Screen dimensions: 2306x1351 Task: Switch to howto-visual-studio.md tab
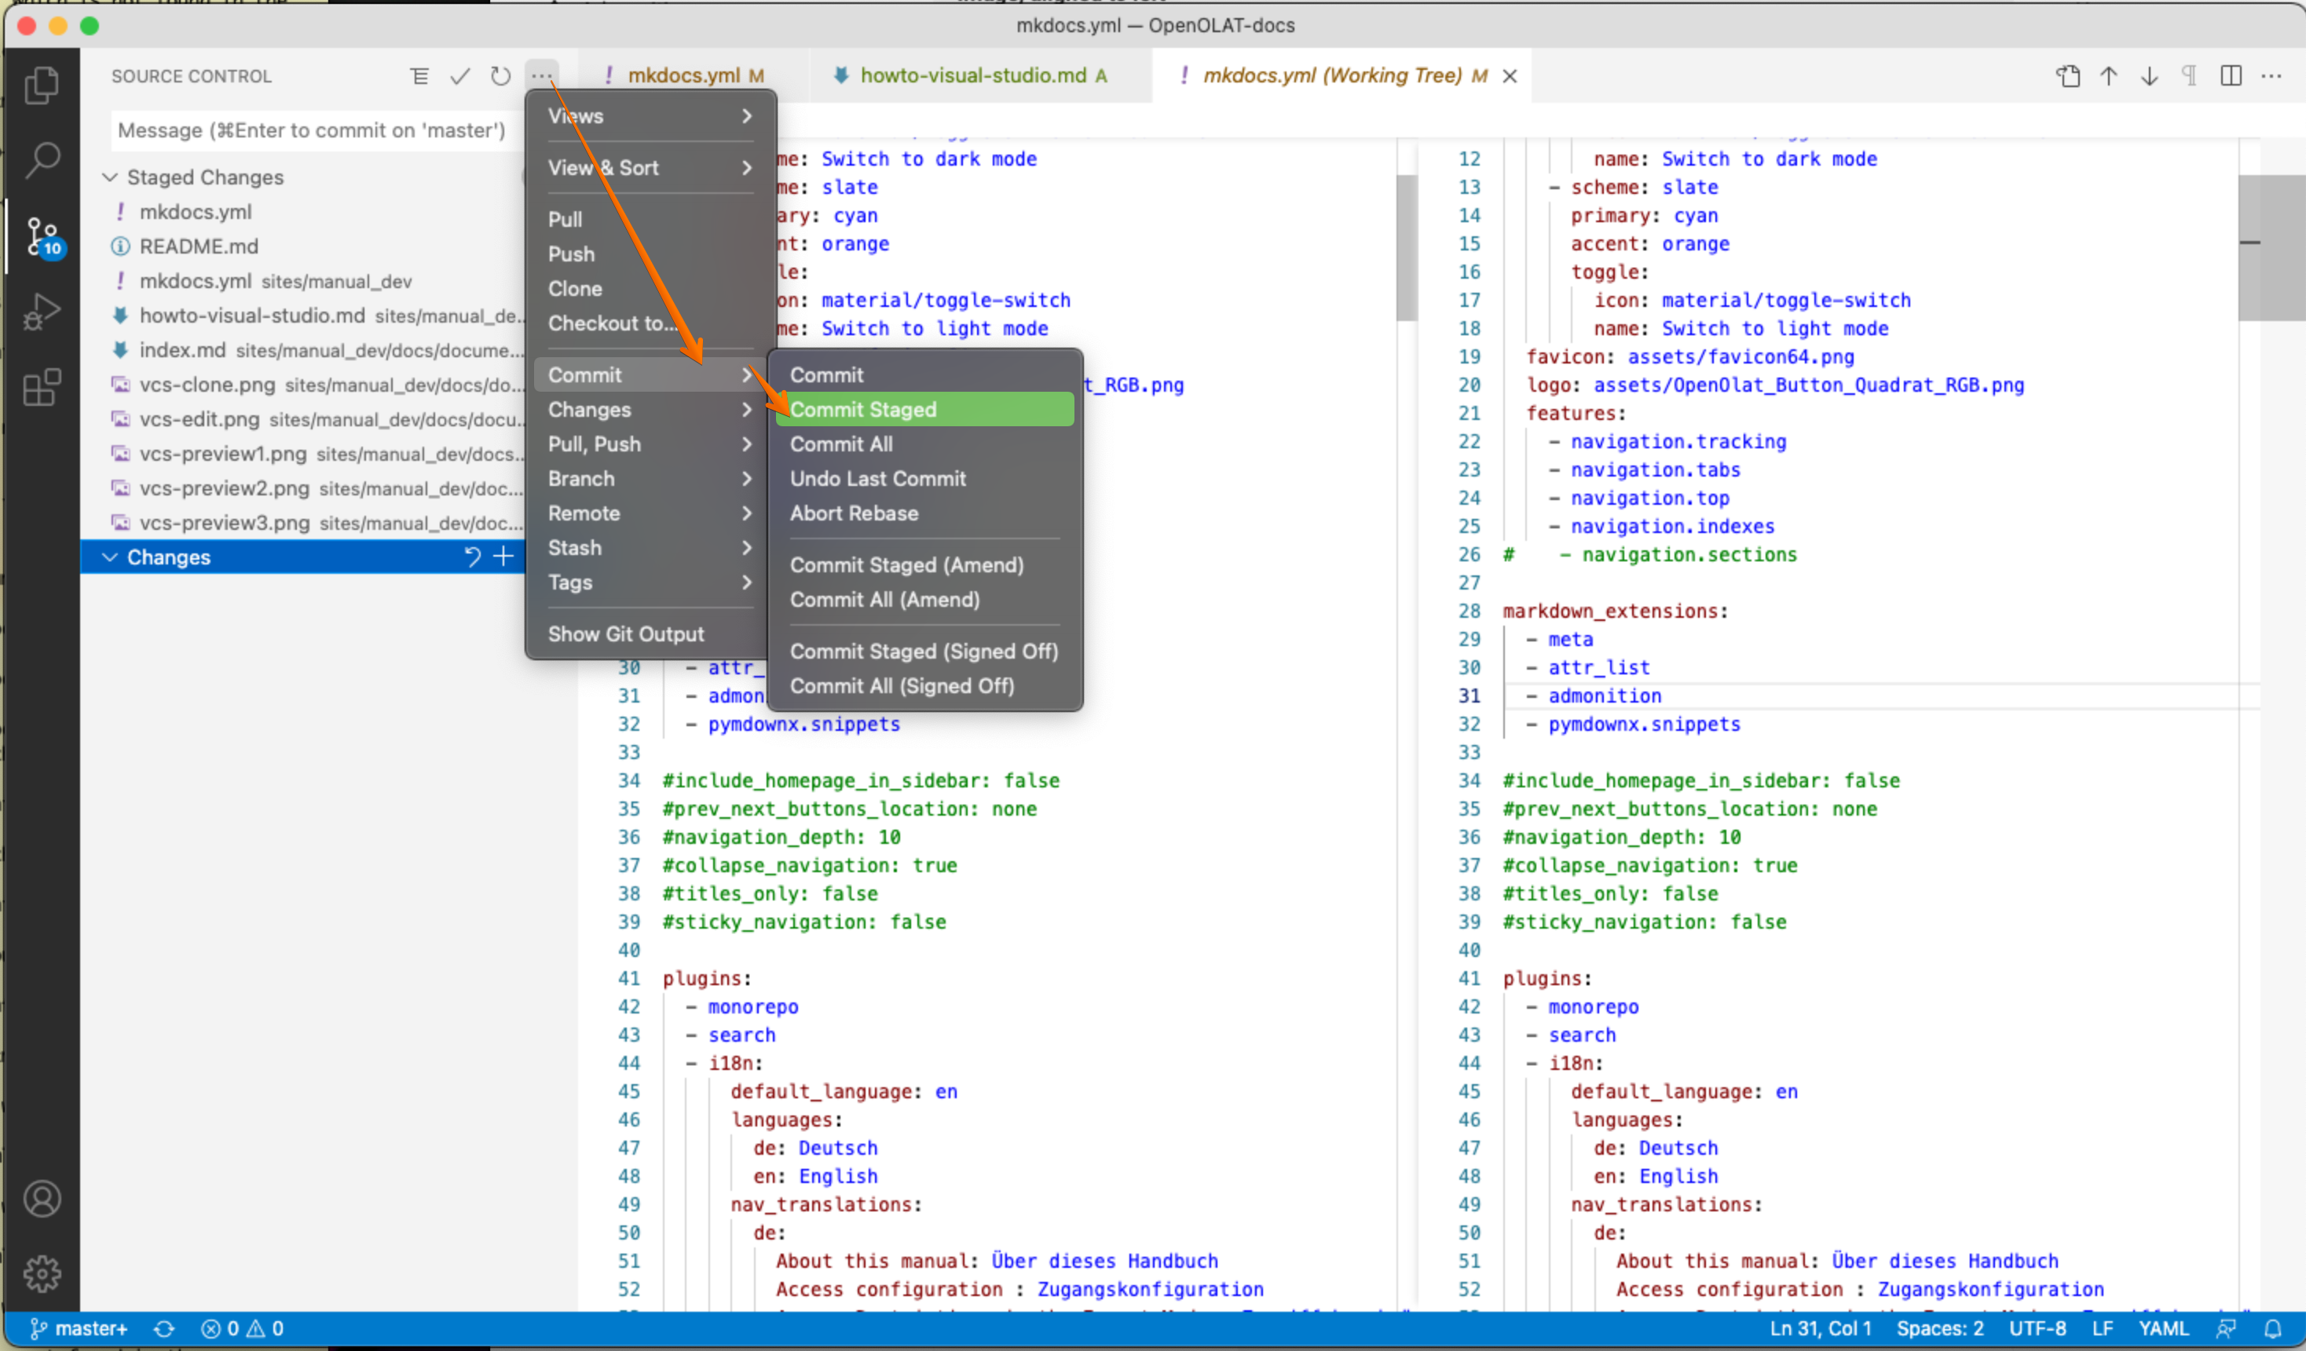972,76
